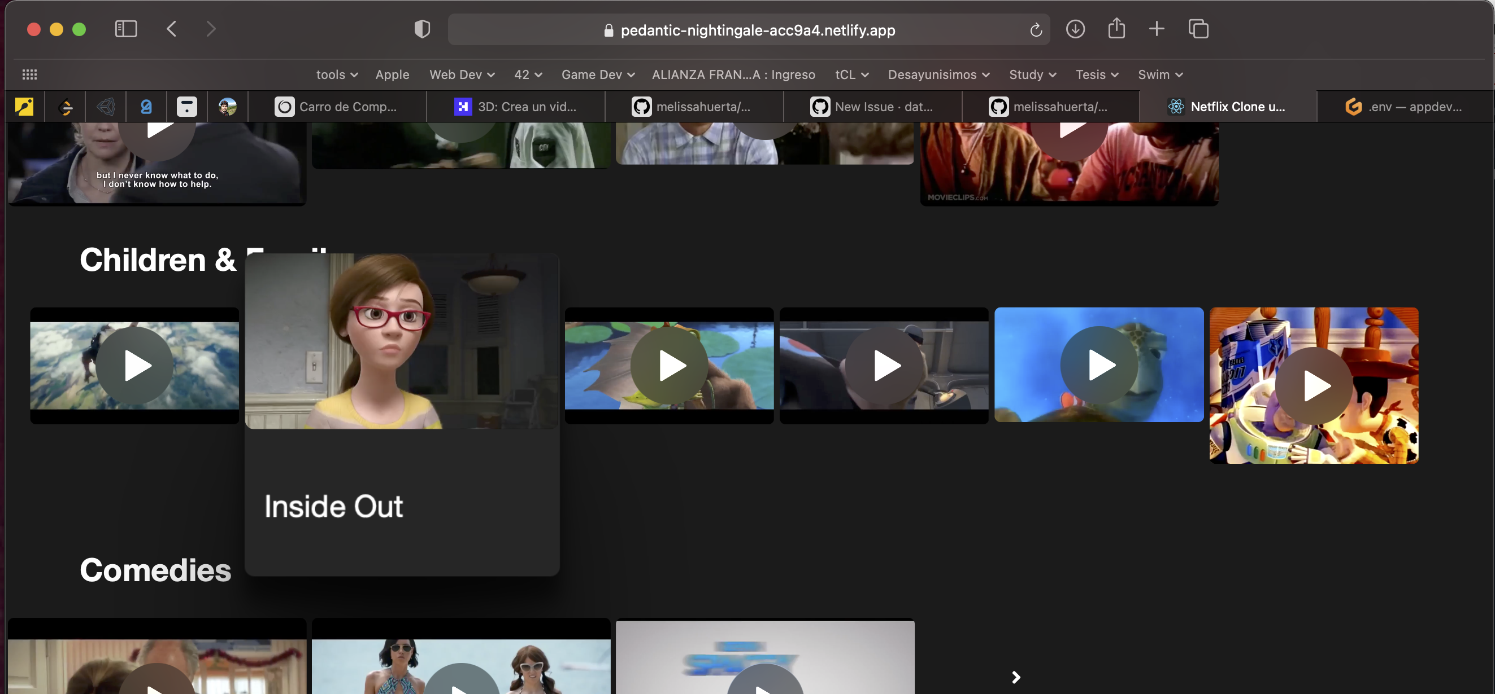Click the Share icon in toolbar
Screen dimensions: 1495x694
tap(1116, 28)
